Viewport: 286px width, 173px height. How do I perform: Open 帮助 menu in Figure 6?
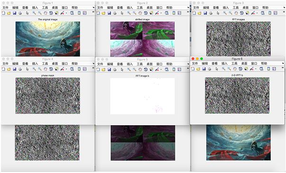pyautogui.click(x=264, y=64)
